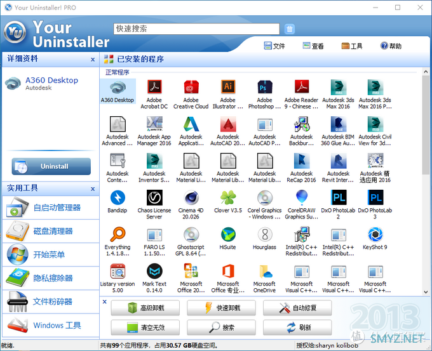432x351 pixels.
Task: Close the bottom action button bar
Action: [x=105, y=301]
